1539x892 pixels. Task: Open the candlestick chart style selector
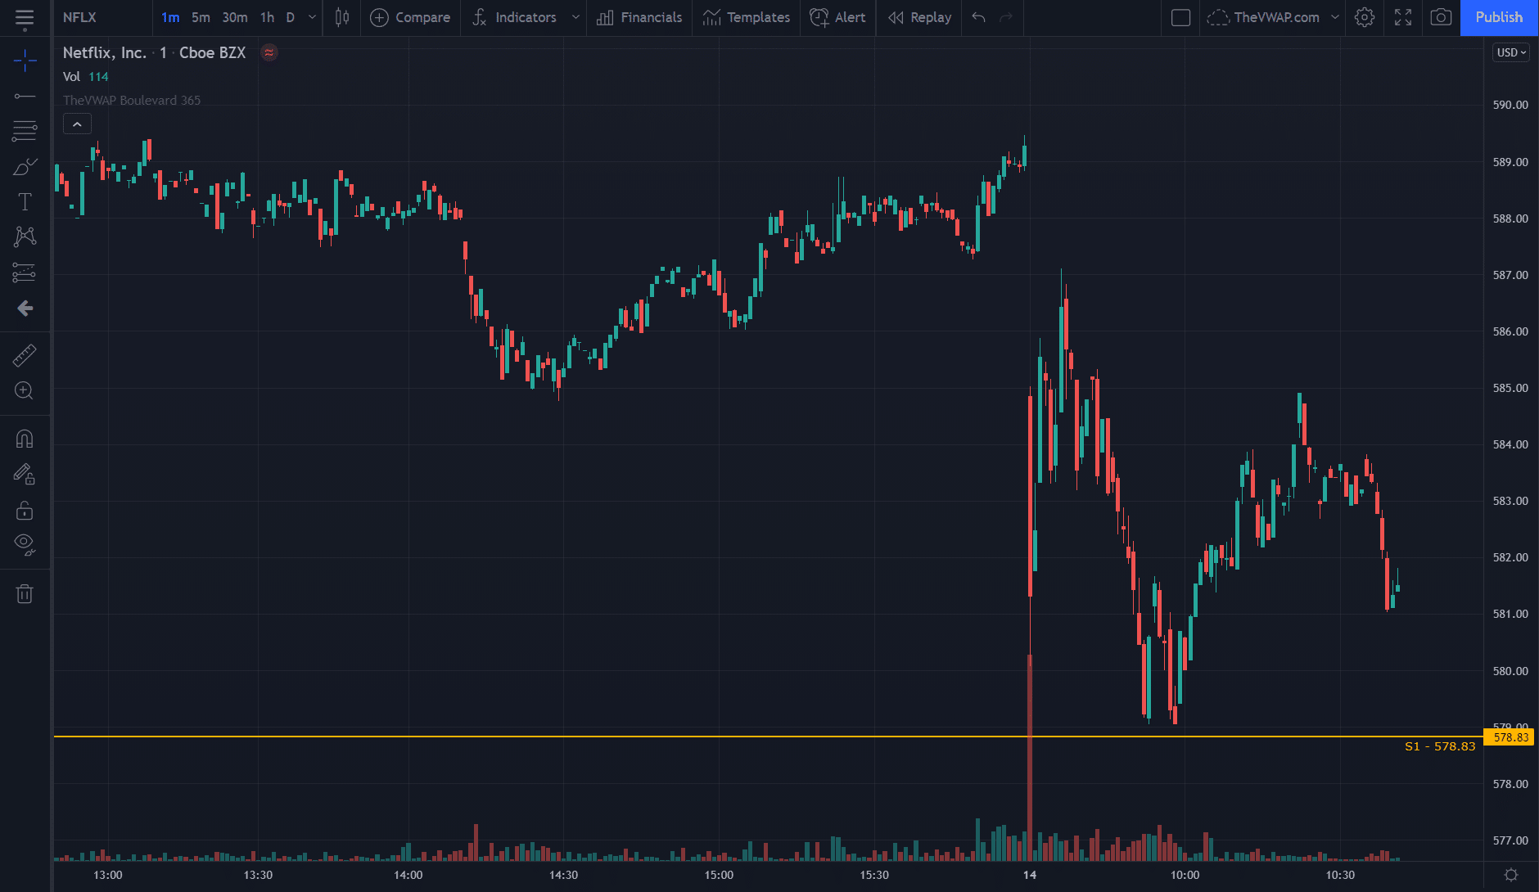coord(342,17)
